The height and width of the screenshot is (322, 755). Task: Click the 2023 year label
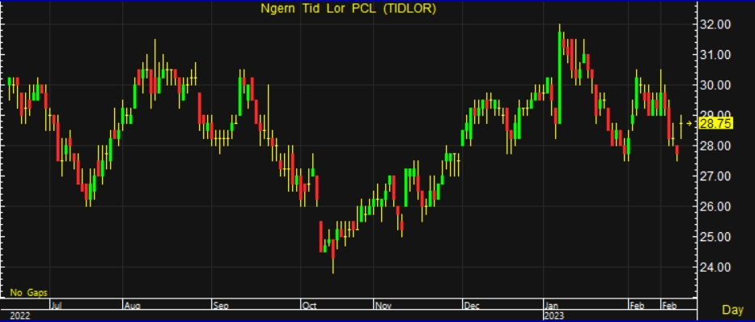point(554,316)
